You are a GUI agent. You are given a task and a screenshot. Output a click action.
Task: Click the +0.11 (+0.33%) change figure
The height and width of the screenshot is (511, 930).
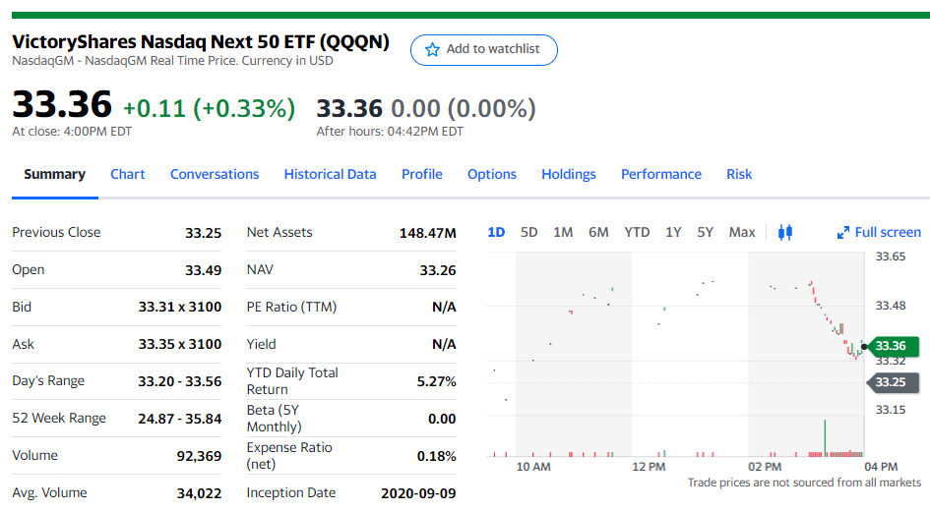click(x=209, y=108)
